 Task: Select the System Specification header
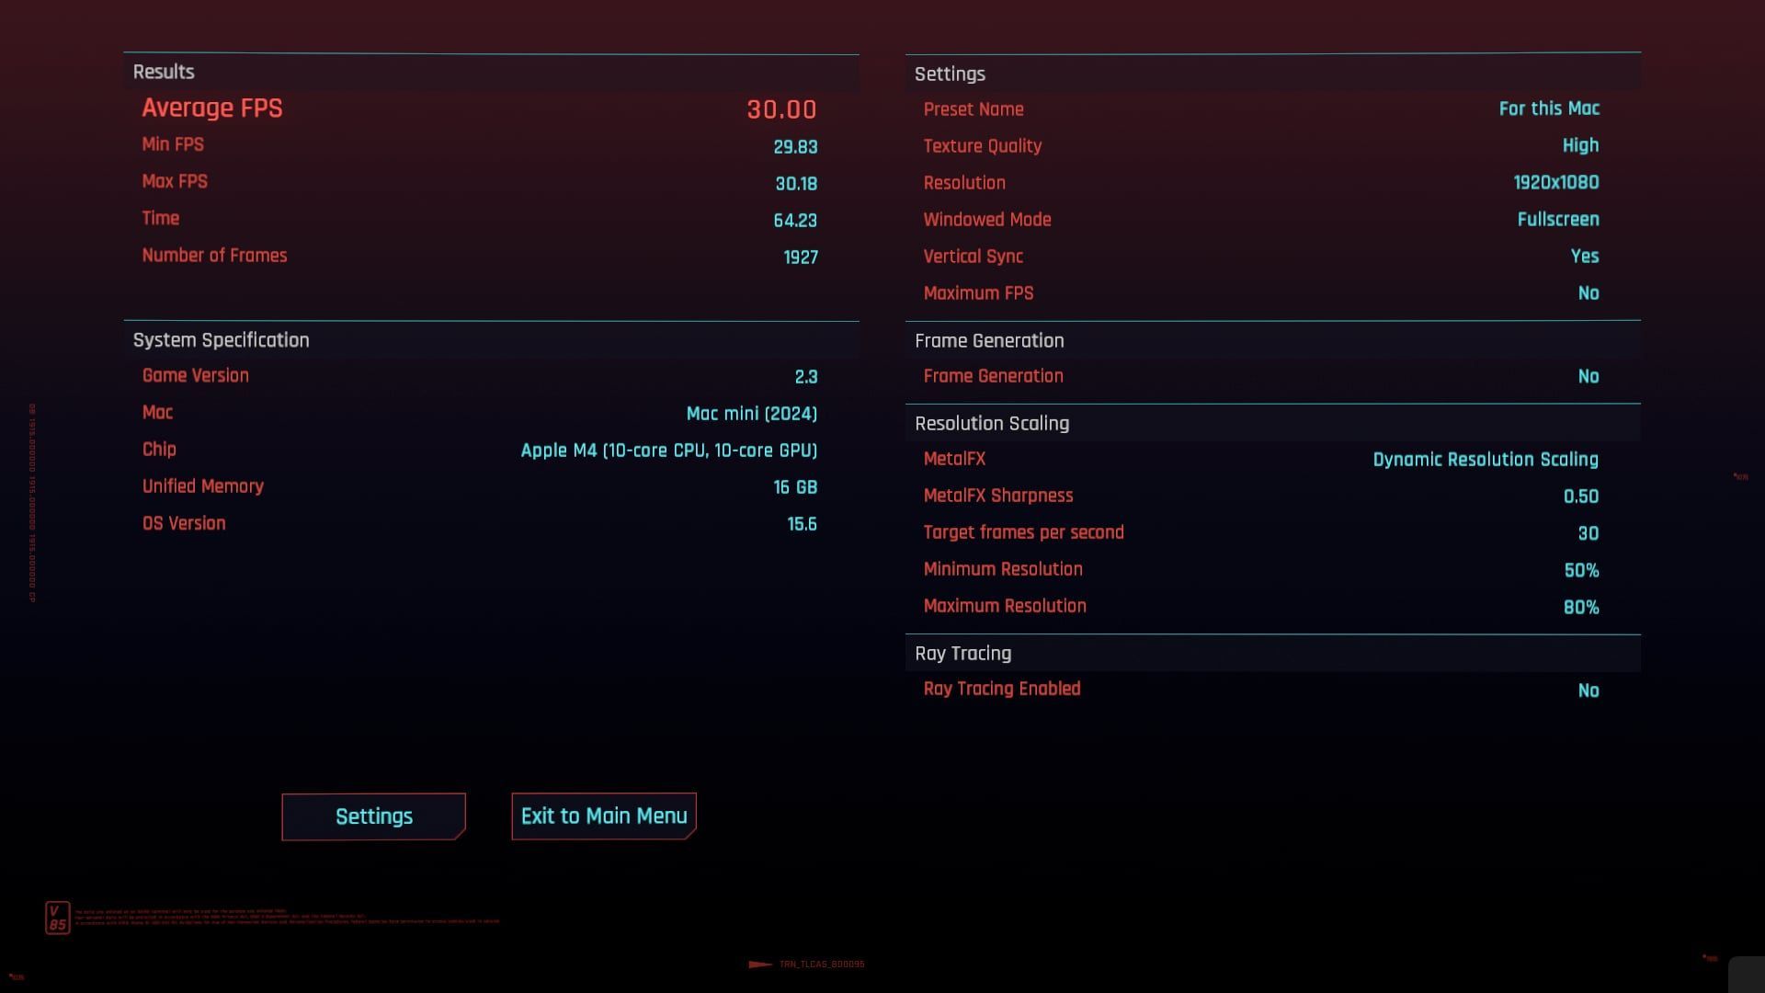tap(221, 340)
